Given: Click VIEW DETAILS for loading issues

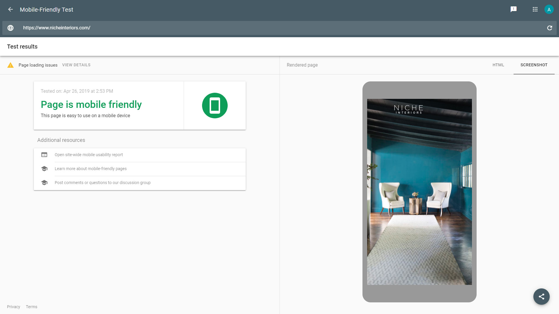Looking at the screenshot, I should coord(76,65).
